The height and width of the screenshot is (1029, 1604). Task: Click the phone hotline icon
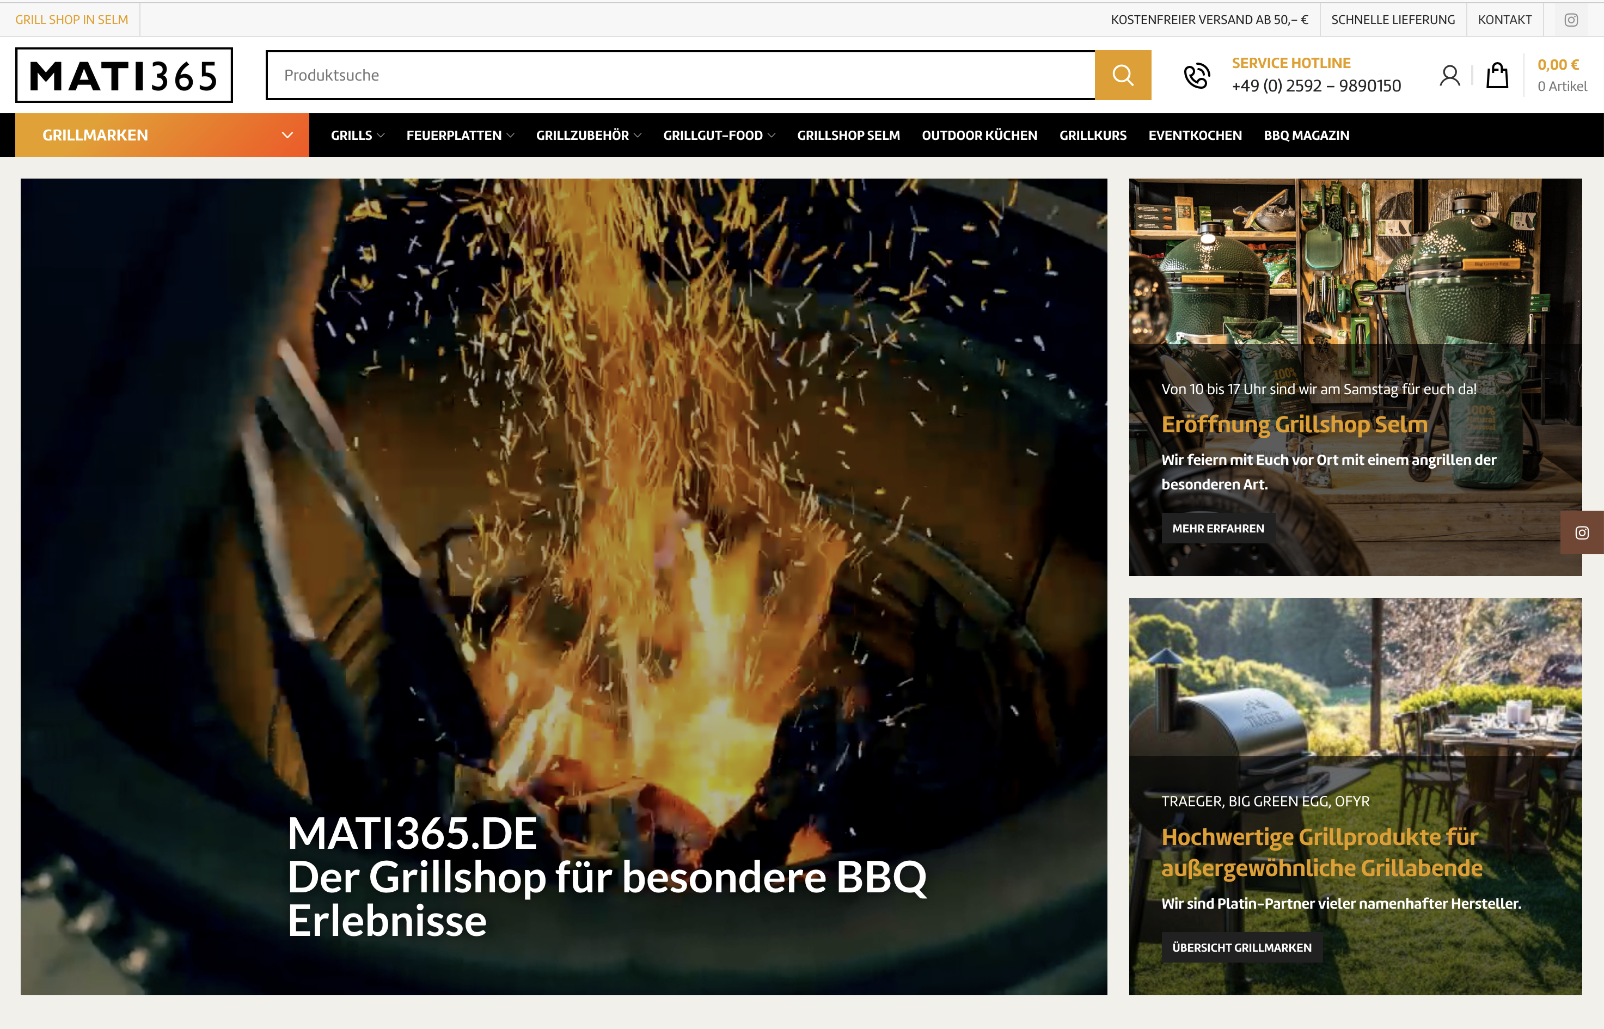[x=1197, y=76]
